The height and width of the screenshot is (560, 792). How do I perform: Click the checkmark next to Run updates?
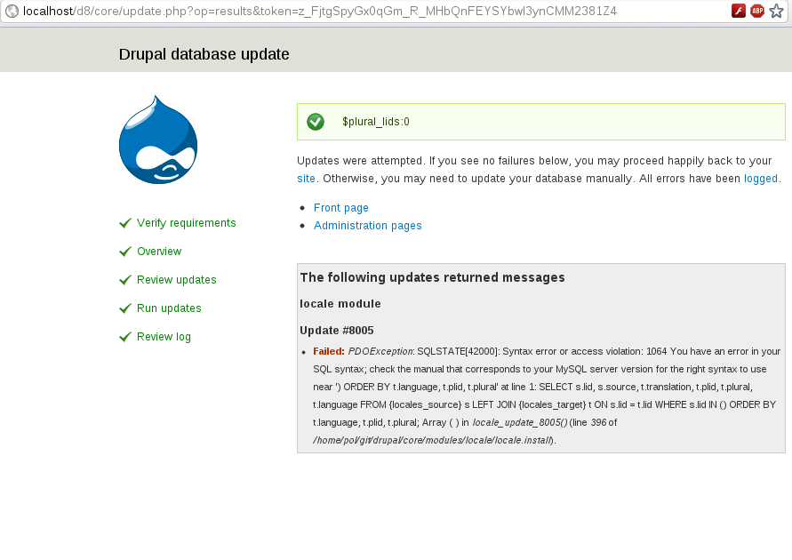[124, 308]
